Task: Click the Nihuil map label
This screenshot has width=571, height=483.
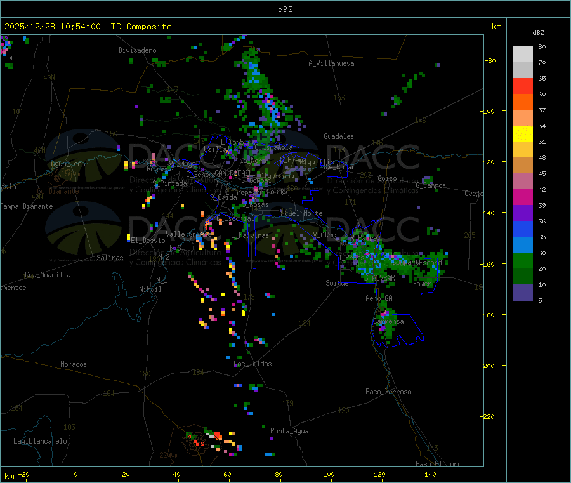Action: coord(150,289)
